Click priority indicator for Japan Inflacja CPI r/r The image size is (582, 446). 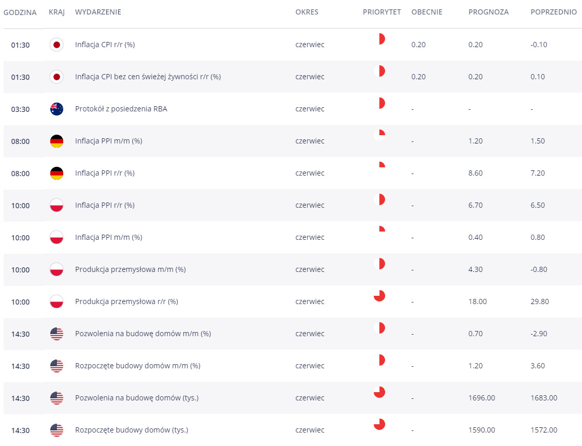pos(379,38)
